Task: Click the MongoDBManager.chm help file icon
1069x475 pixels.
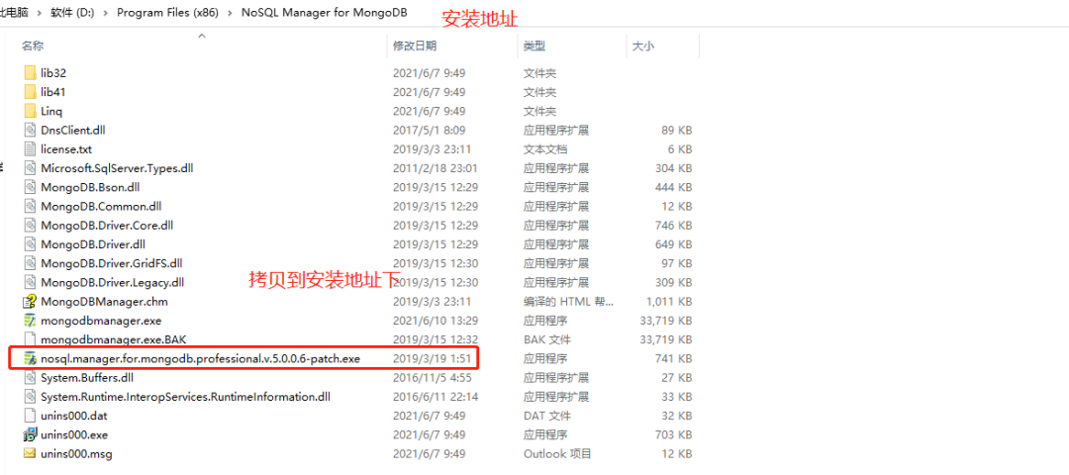Action: pos(30,301)
